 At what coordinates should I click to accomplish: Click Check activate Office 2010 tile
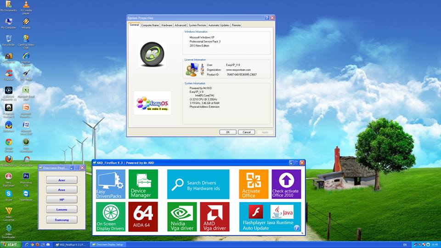[286, 184]
